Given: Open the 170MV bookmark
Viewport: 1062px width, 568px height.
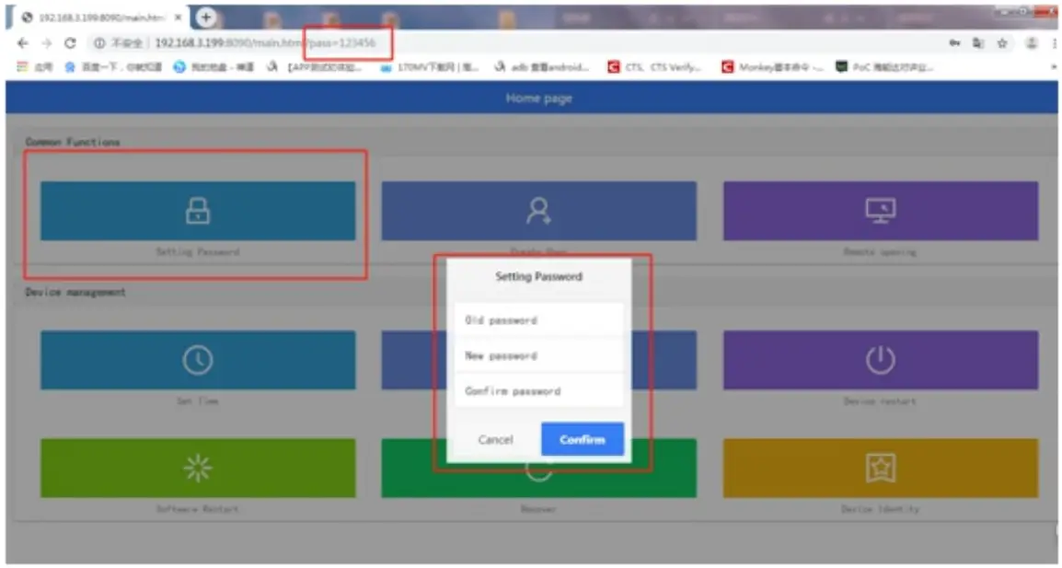Looking at the screenshot, I should 430,67.
